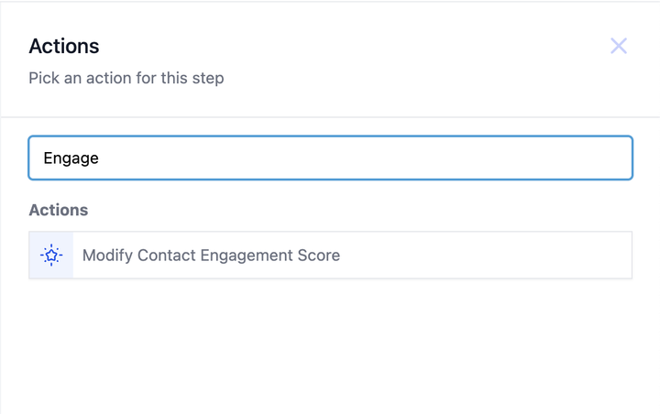Dismiss the action picker using the X icon
660x414 pixels.
pyautogui.click(x=619, y=46)
